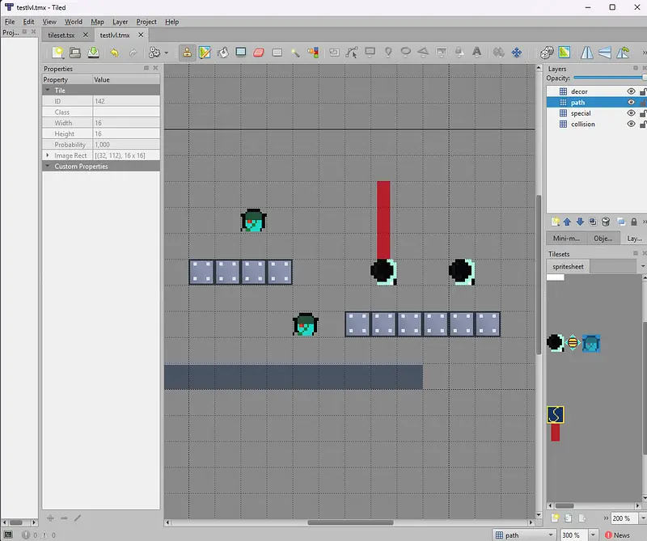Click the Undo arrow in toolbar
This screenshot has width=647, height=541.
click(x=114, y=53)
